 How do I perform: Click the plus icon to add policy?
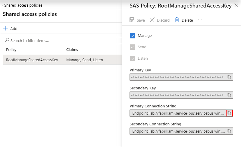tap(5, 28)
